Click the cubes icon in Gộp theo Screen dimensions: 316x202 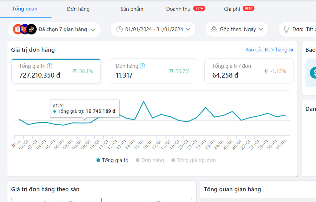[x=214, y=29]
